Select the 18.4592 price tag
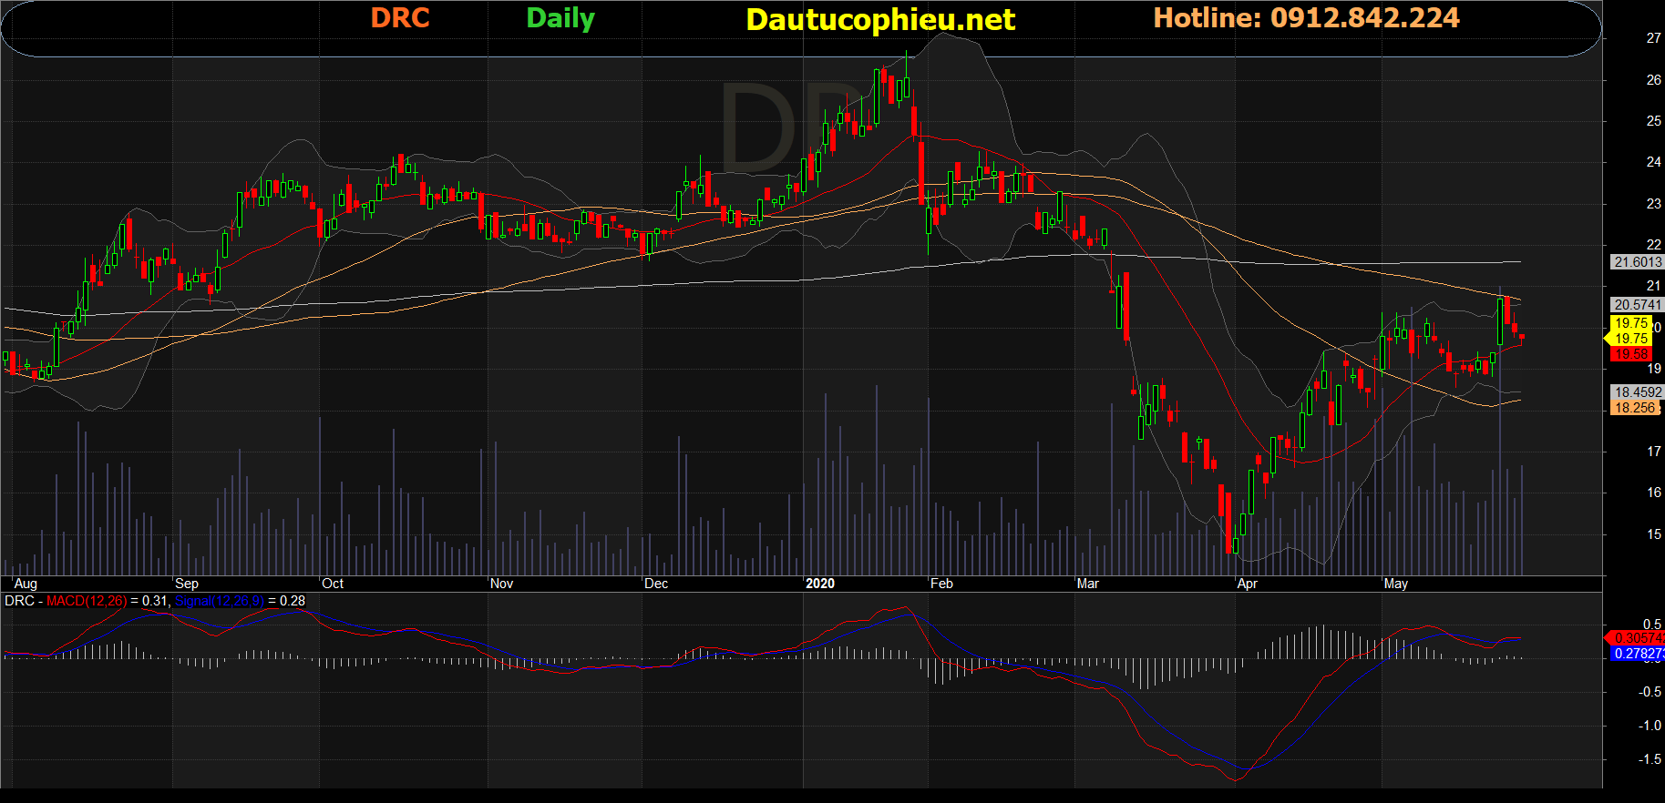This screenshot has width=1665, height=803. click(1638, 392)
